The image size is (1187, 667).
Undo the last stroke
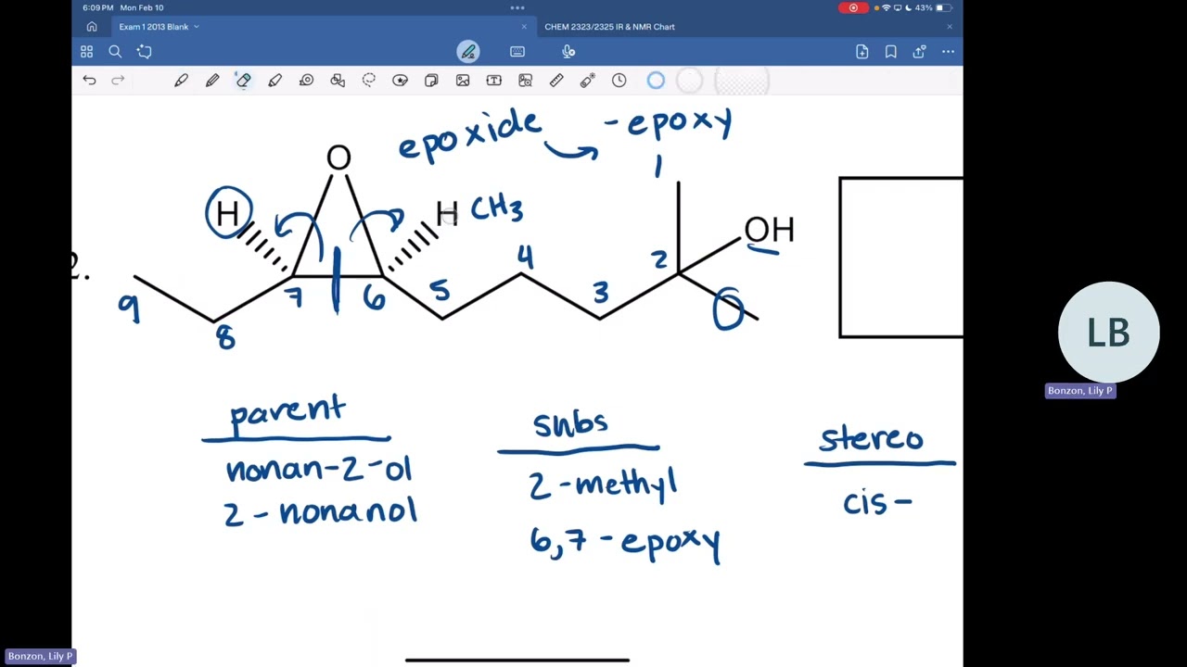tap(89, 81)
